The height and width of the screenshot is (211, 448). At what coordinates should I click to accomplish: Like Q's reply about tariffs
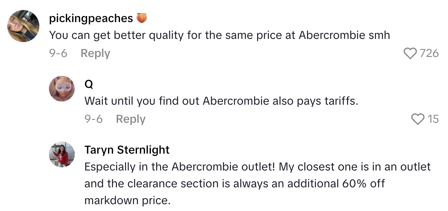coord(418,119)
